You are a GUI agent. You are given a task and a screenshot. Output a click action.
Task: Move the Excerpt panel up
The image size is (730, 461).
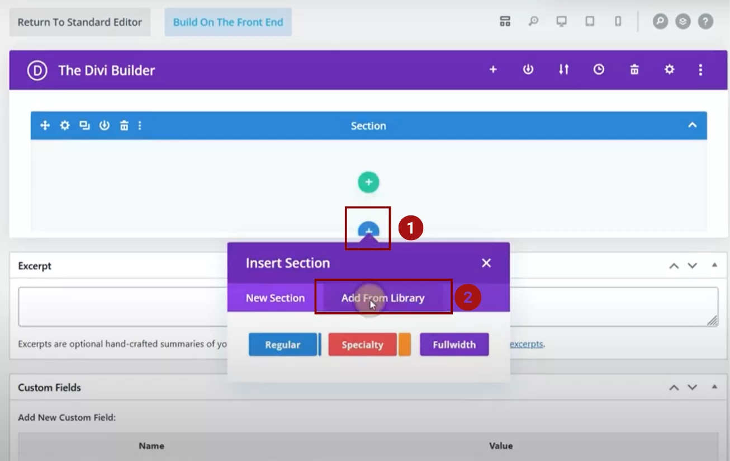[674, 266]
